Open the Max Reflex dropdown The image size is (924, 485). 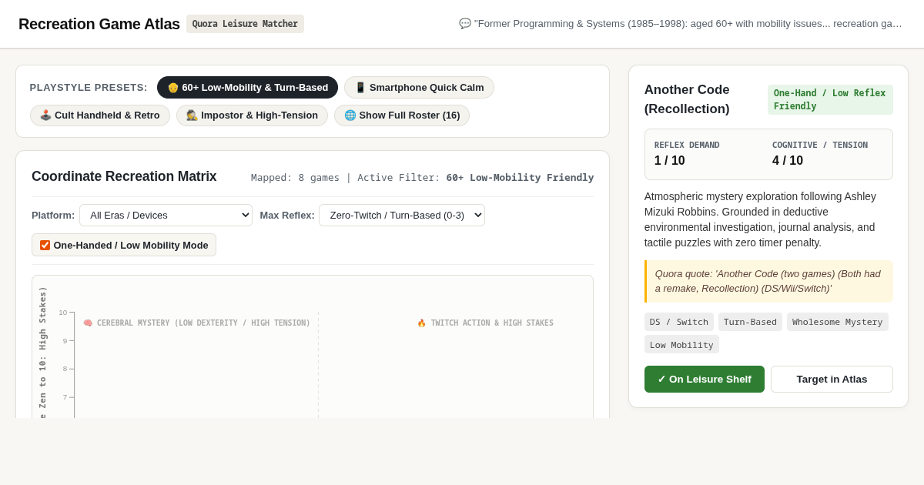pyautogui.click(x=402, y=216)
